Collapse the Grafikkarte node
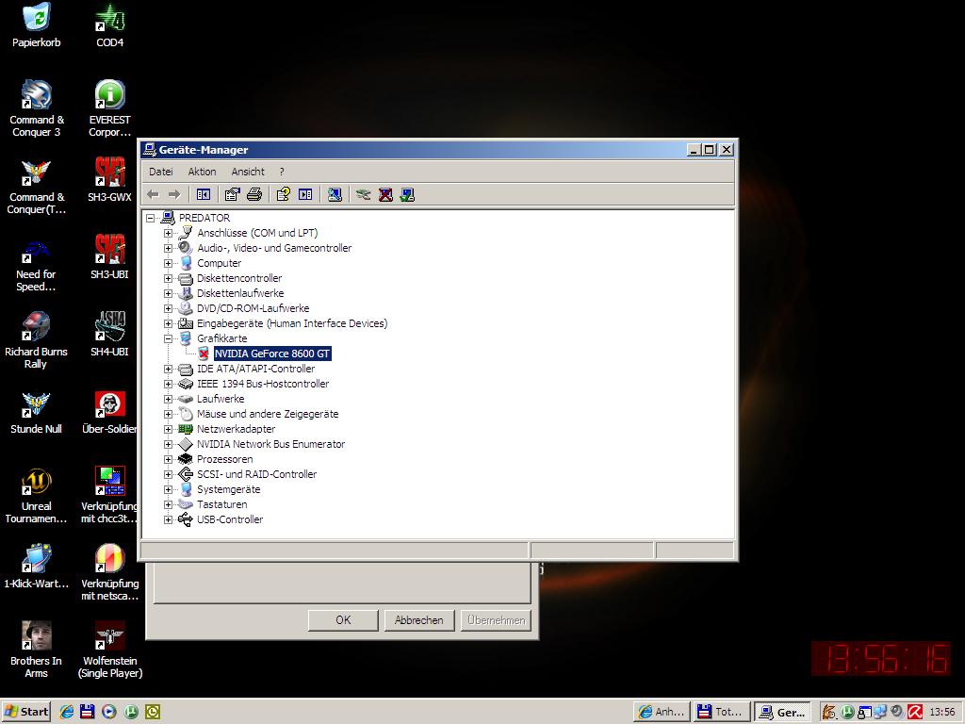The height and width of the screenshot is (724, 965). (x=168, y=338)
